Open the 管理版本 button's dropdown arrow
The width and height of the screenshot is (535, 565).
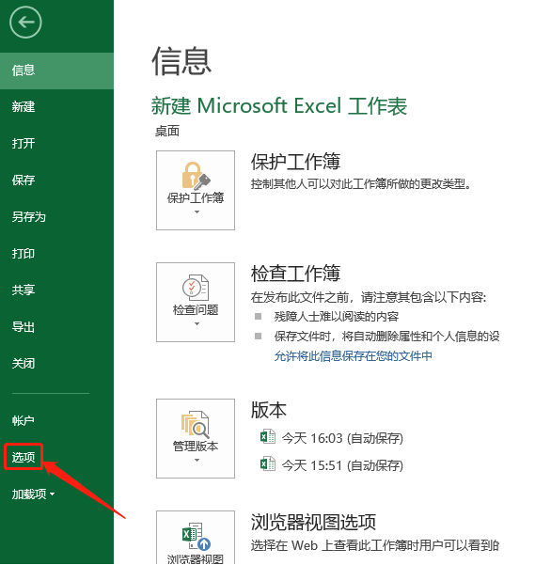[197, 460]
